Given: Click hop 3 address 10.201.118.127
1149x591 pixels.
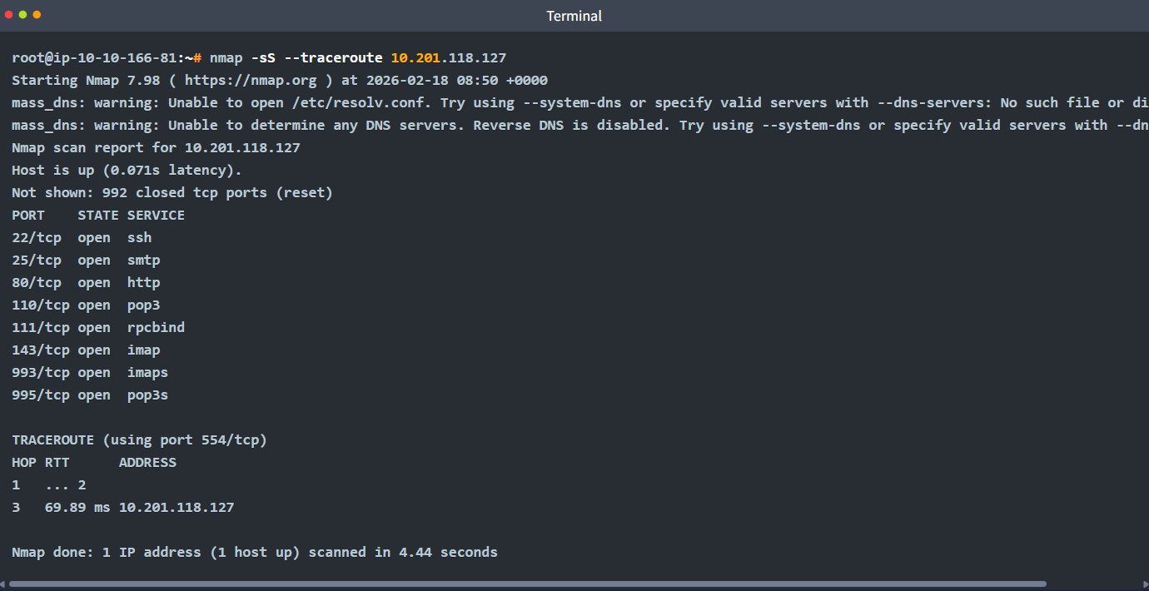Looking at the screenshot, I should tap(177, 508).
